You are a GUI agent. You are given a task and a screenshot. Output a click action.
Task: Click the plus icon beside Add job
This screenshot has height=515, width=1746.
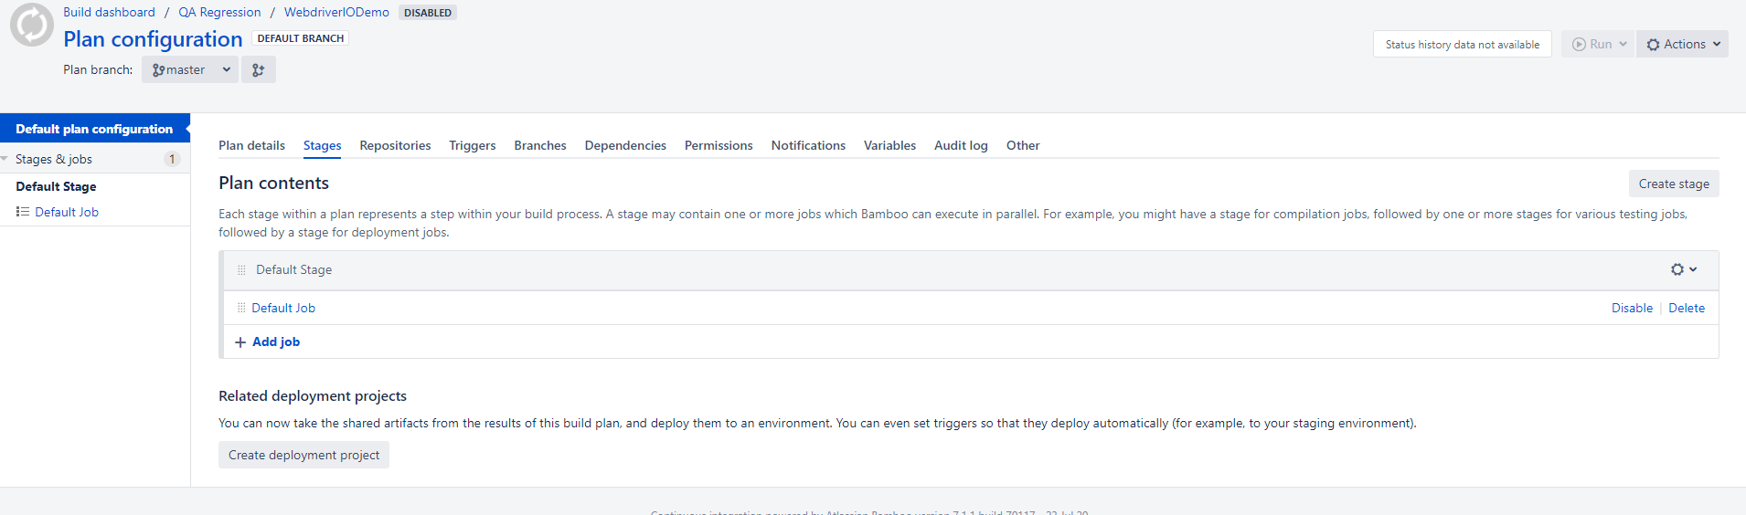[240, 342]
